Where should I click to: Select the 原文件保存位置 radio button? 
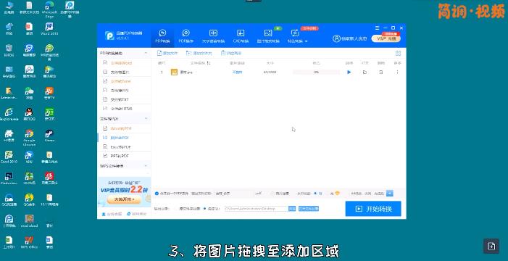pos(176,209)
